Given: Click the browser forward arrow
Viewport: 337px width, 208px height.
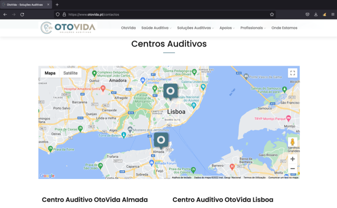Looking at the screenshot, I should click(x=14, y=14).
